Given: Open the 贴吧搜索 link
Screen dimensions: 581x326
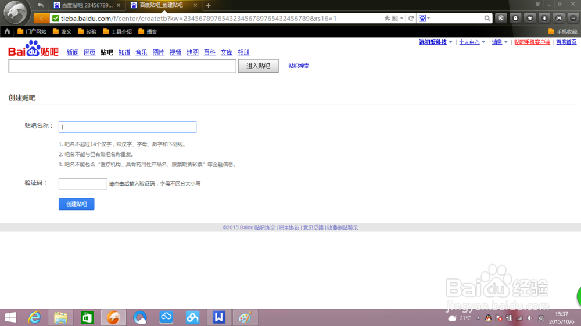Looking at the screenshot, I should (x=299, y=66).
